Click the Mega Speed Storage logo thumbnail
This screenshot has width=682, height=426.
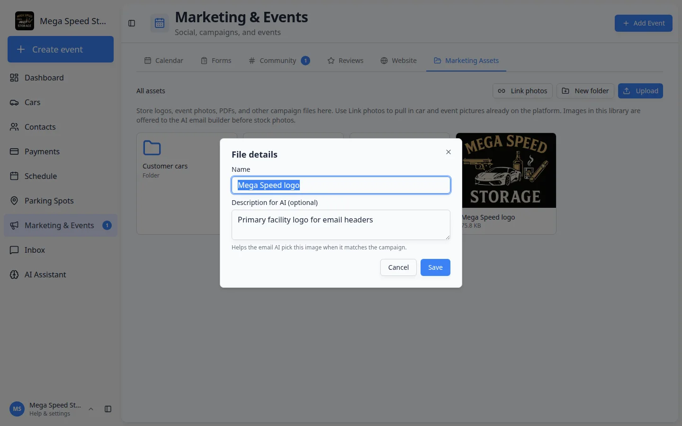click(506, 170)
